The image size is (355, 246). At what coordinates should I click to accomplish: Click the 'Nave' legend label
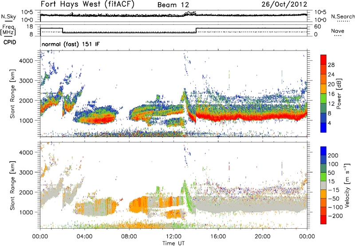click(x=338, y=31)
